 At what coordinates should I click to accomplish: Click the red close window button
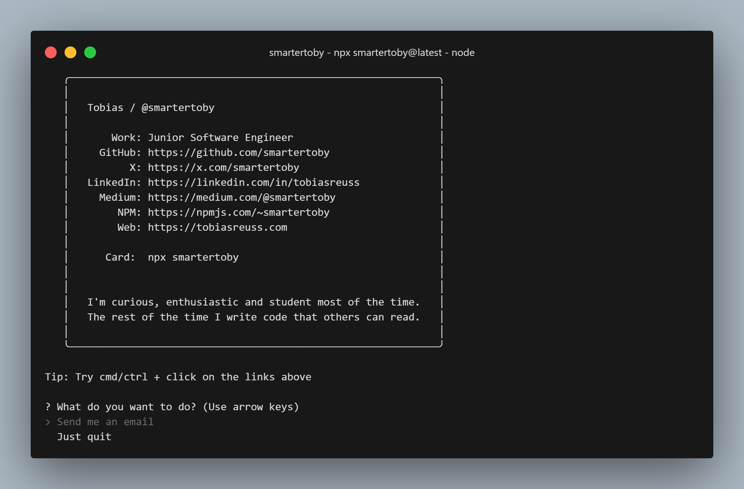pos(51,52)
